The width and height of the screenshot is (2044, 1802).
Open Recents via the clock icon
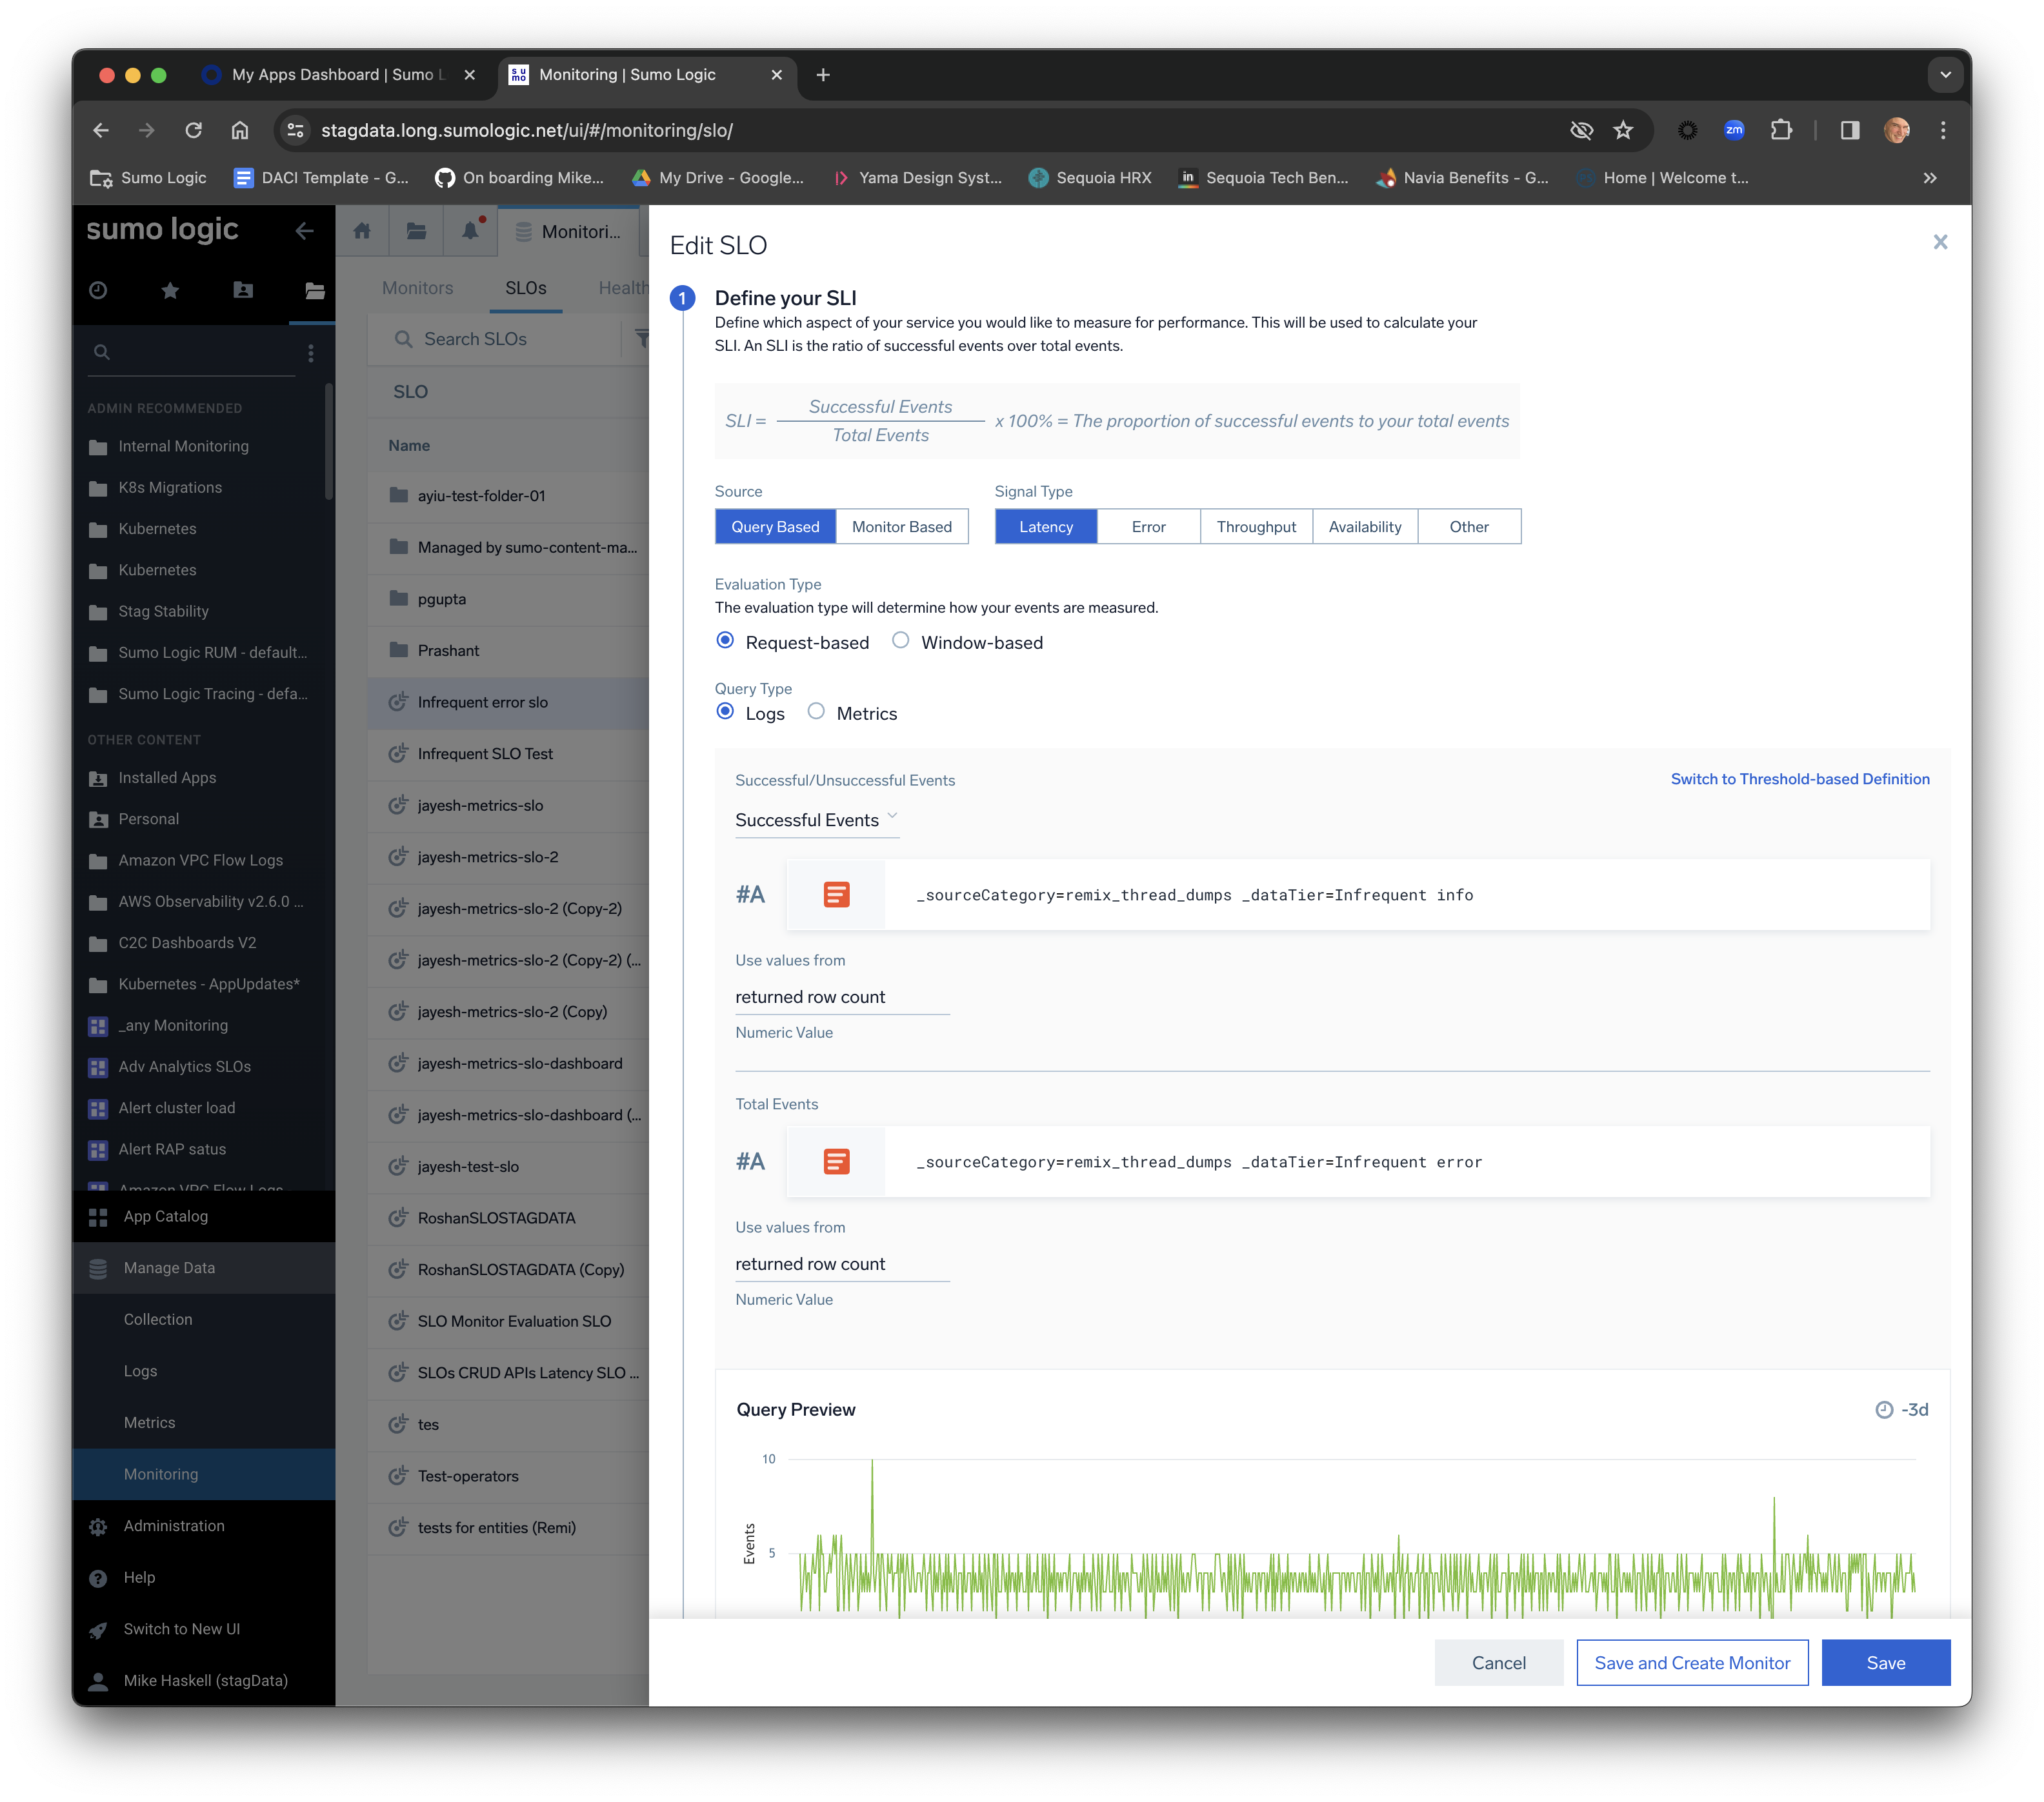(x=98, y=291)
